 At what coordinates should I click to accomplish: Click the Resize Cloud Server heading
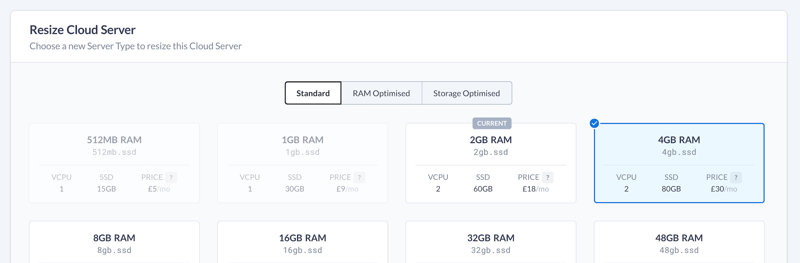(x=82, y=30)
